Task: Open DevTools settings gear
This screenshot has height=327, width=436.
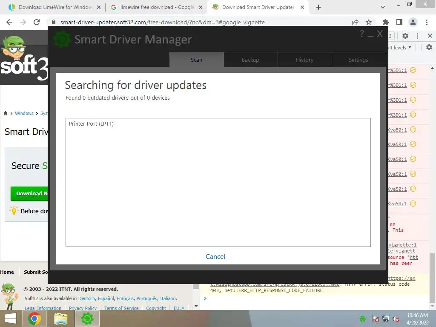Action: click(405, 36)
